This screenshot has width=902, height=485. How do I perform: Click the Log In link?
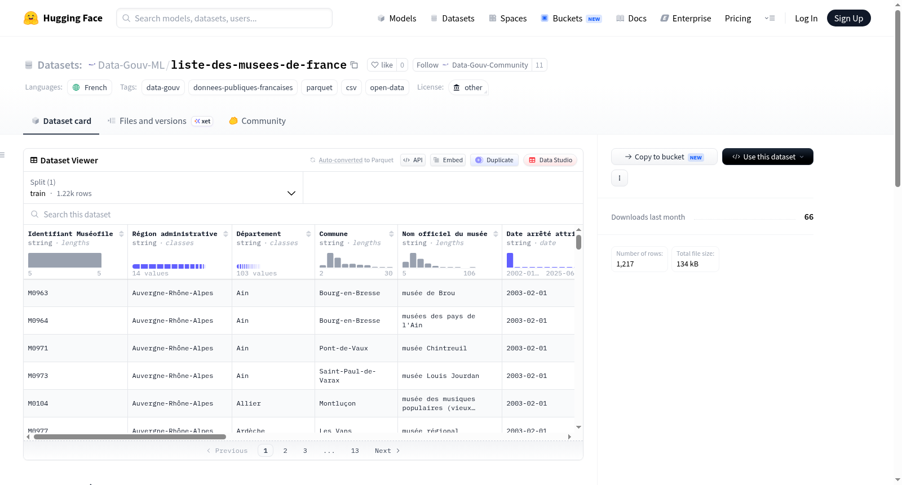pyautogui.click(x=806, y=18)
